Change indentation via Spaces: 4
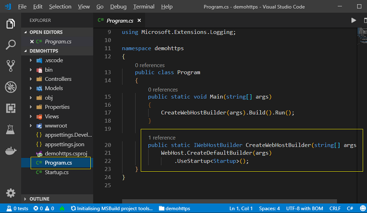The height and width of the screenshot is (213, 367). [x=269, y=208]
